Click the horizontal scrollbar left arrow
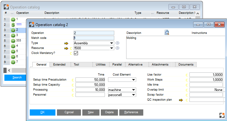 (x=9, y=71)
